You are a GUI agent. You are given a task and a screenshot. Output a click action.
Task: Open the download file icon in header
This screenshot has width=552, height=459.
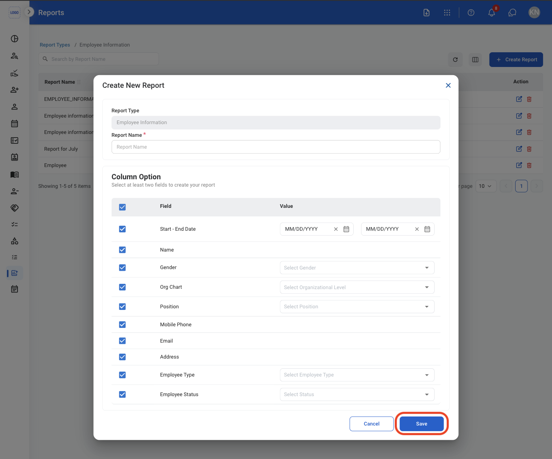click(426, 13)
